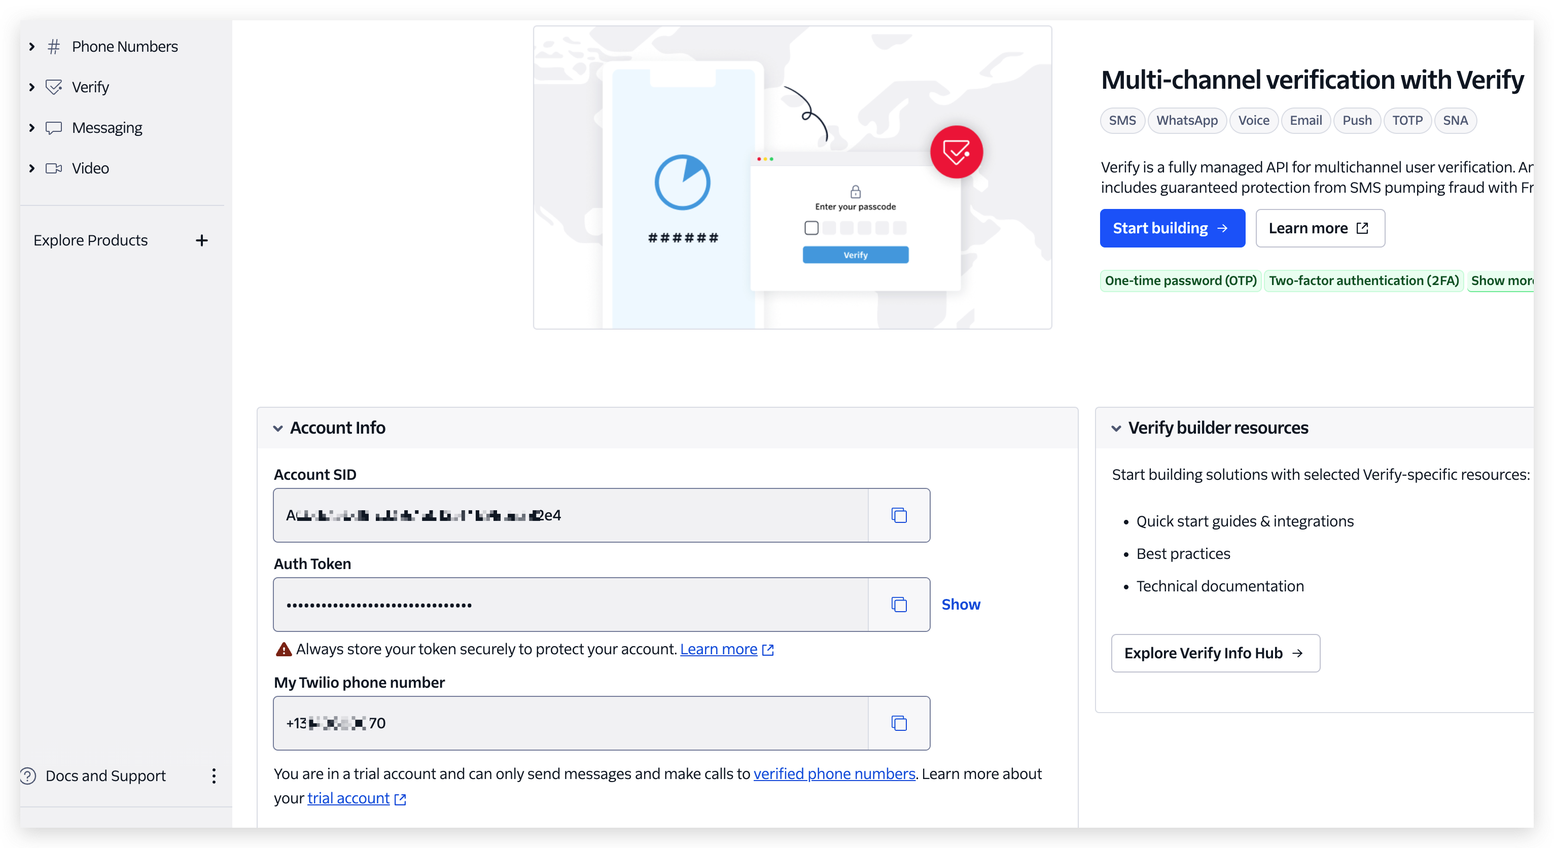This screenshot has width=1554, height=848.
Task: Open Explore Products
Action: [x=90, y=240]
